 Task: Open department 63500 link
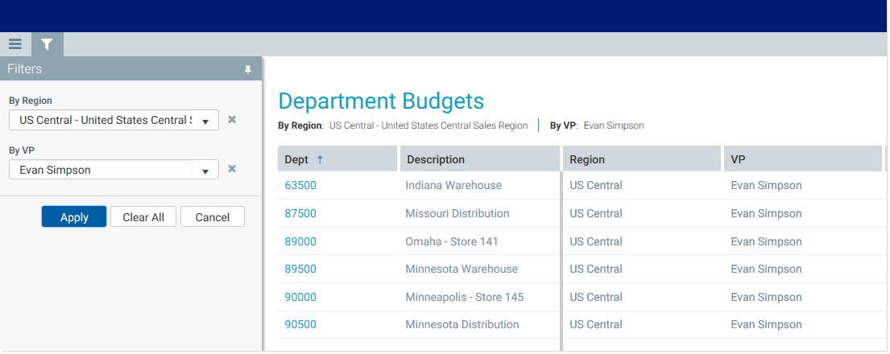(300, 185)
